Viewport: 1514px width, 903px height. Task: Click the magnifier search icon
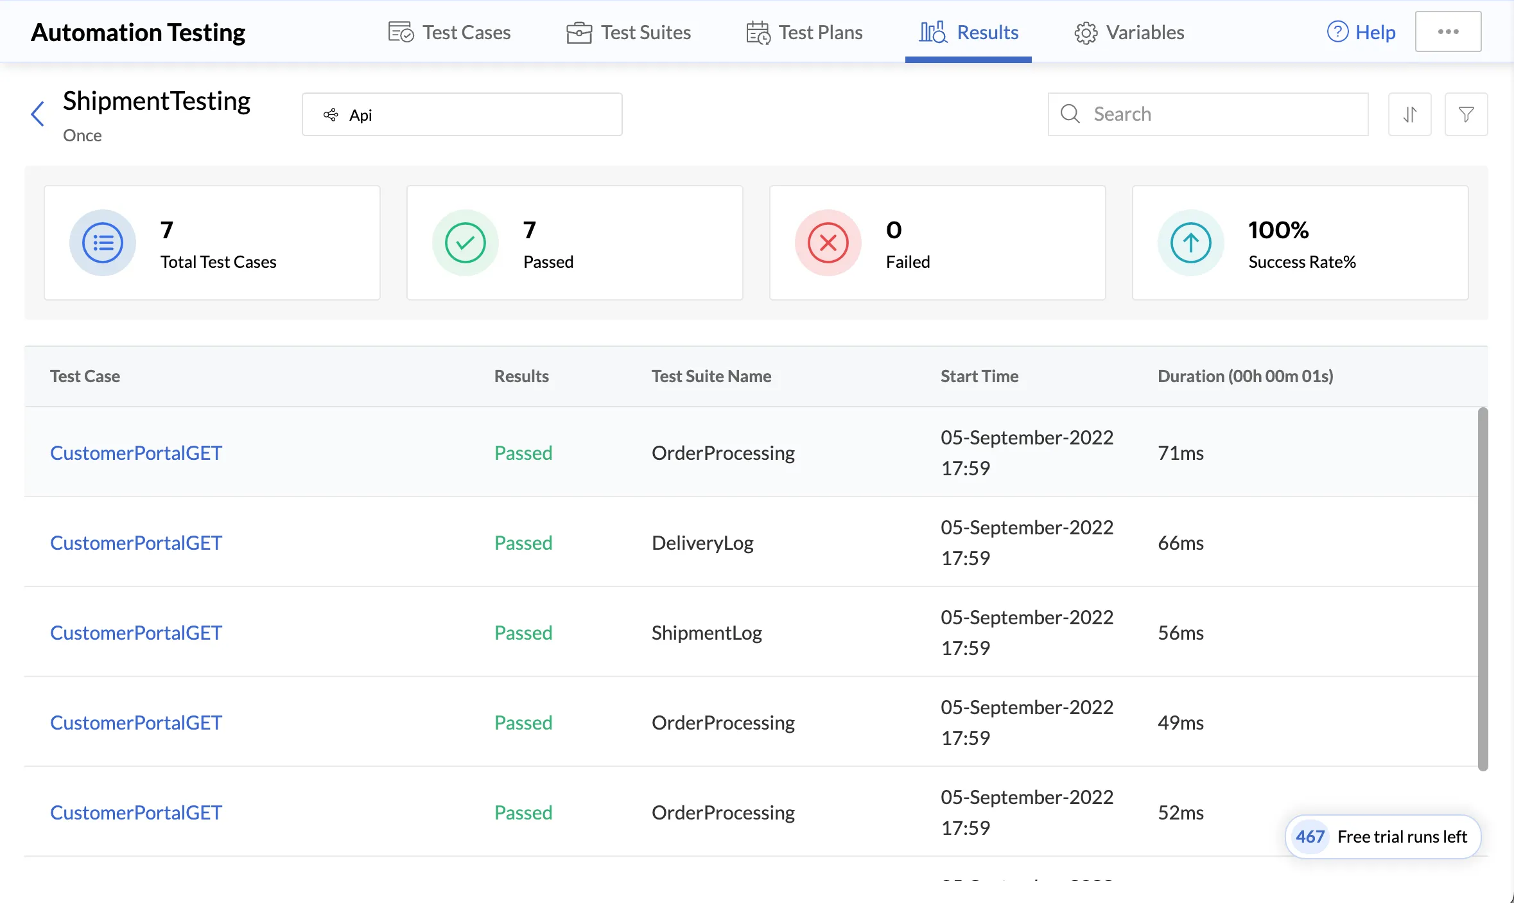click(x=1070, y=114)
